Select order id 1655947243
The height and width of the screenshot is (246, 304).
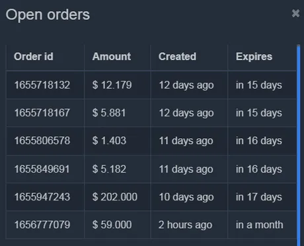[x=42, y=197]
